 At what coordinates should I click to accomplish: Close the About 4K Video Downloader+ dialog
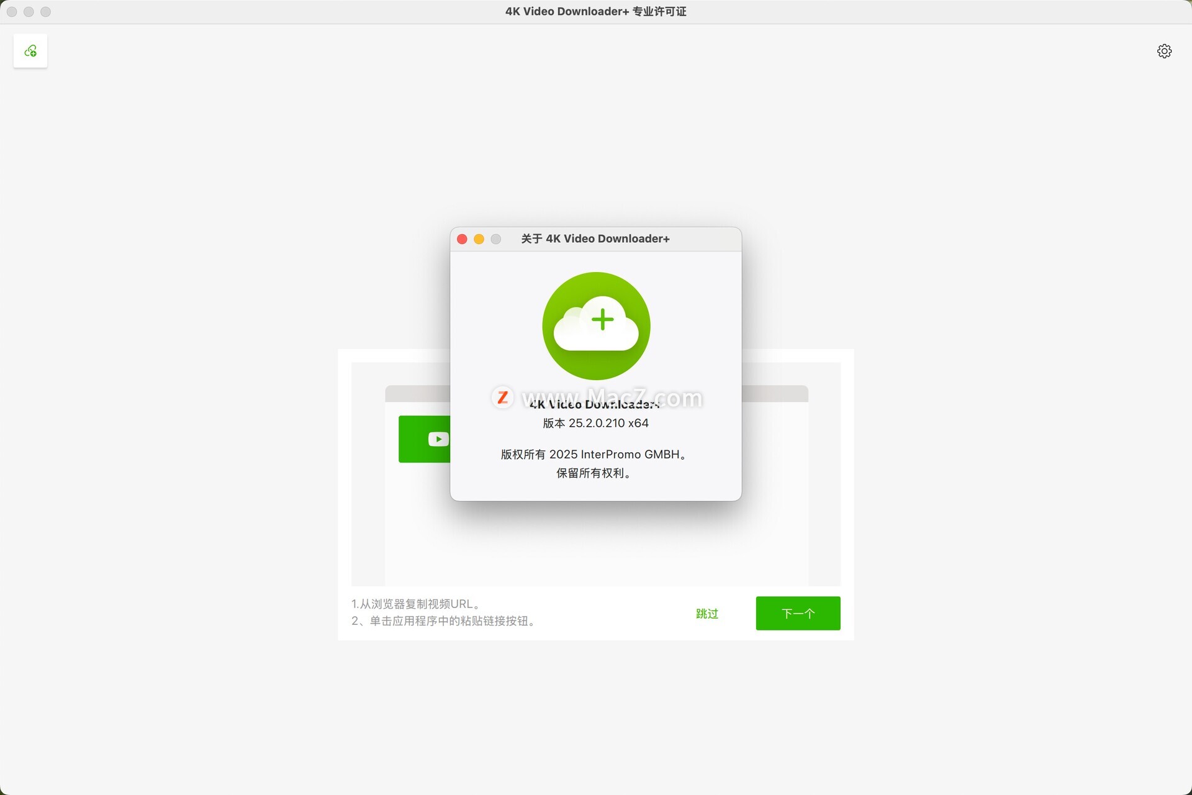[x=462, y=239]
